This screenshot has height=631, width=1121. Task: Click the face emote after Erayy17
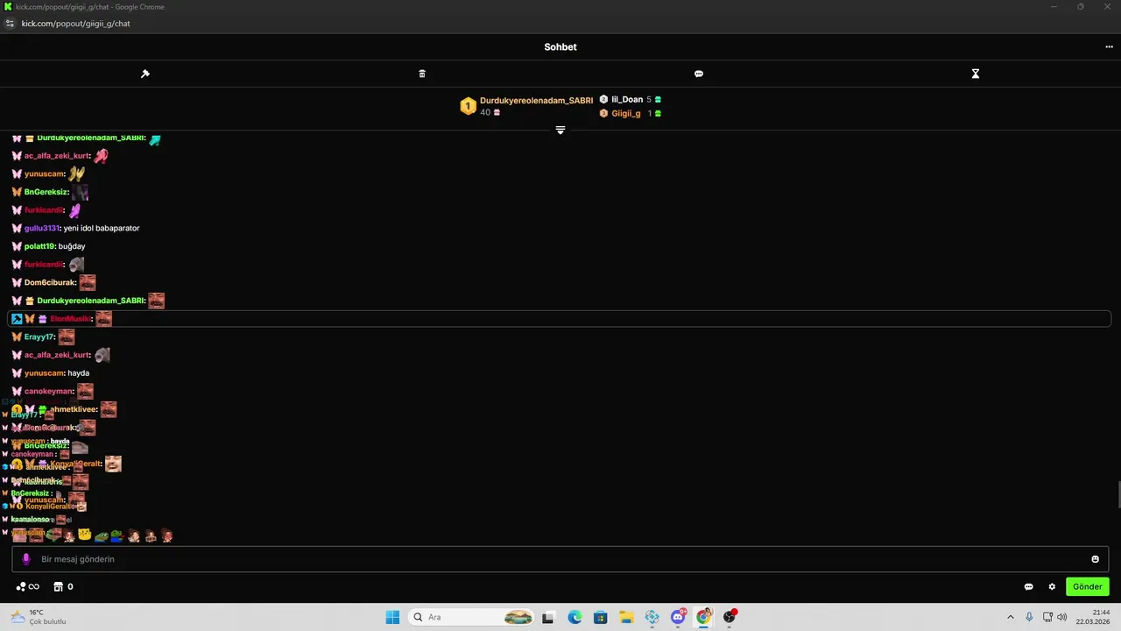coord(67,337)
